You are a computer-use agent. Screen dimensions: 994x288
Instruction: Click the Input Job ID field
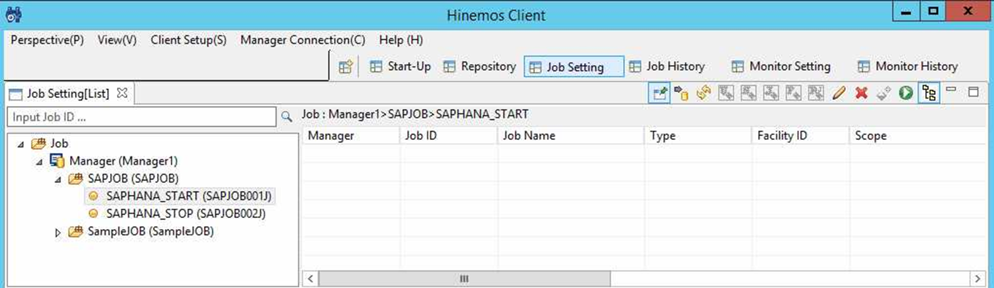(141, 117)
